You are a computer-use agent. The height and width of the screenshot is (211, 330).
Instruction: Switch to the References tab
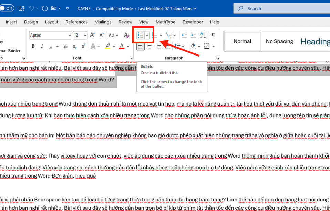coord(76,22)
